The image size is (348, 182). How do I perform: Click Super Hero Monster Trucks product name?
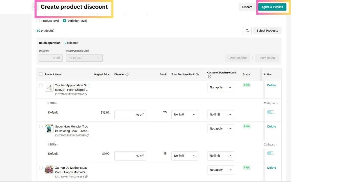click(x=72, y=129)
